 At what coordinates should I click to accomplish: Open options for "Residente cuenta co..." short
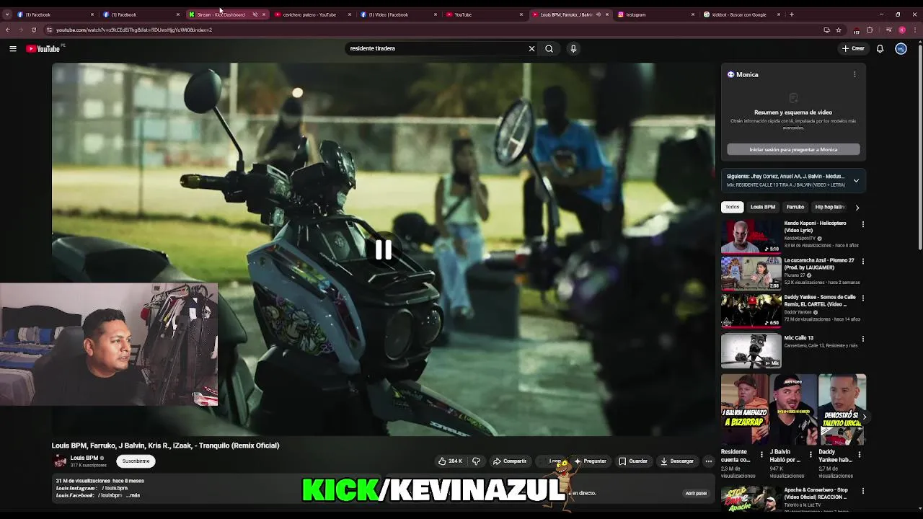click(x=761, y=455)
